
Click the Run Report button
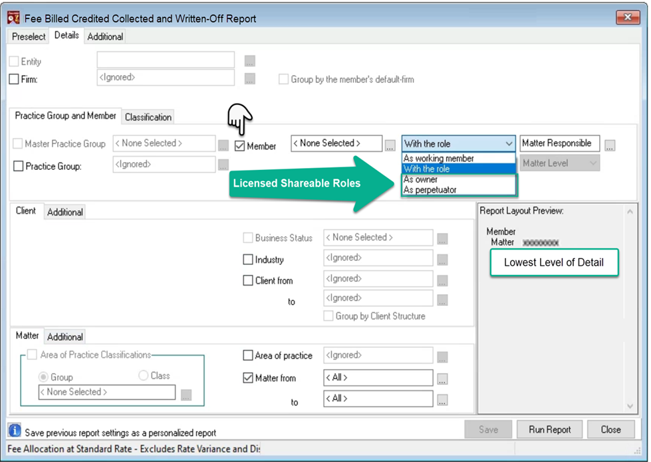[550, 429]
